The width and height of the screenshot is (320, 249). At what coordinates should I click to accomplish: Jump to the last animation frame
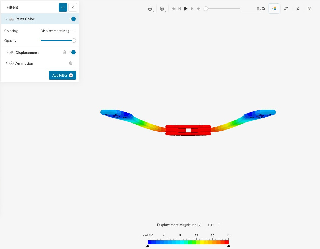coord(198,9)
